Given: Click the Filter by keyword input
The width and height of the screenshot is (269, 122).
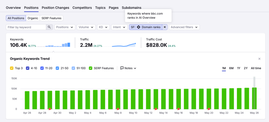Looking at the screenshot, I should tap(26, 27).
